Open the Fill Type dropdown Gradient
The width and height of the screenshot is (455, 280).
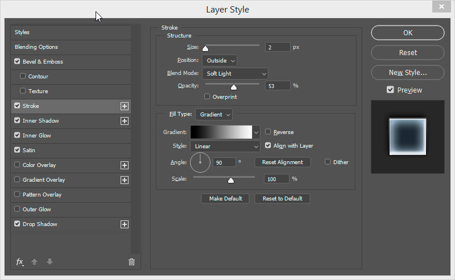[x=214, y=115]
